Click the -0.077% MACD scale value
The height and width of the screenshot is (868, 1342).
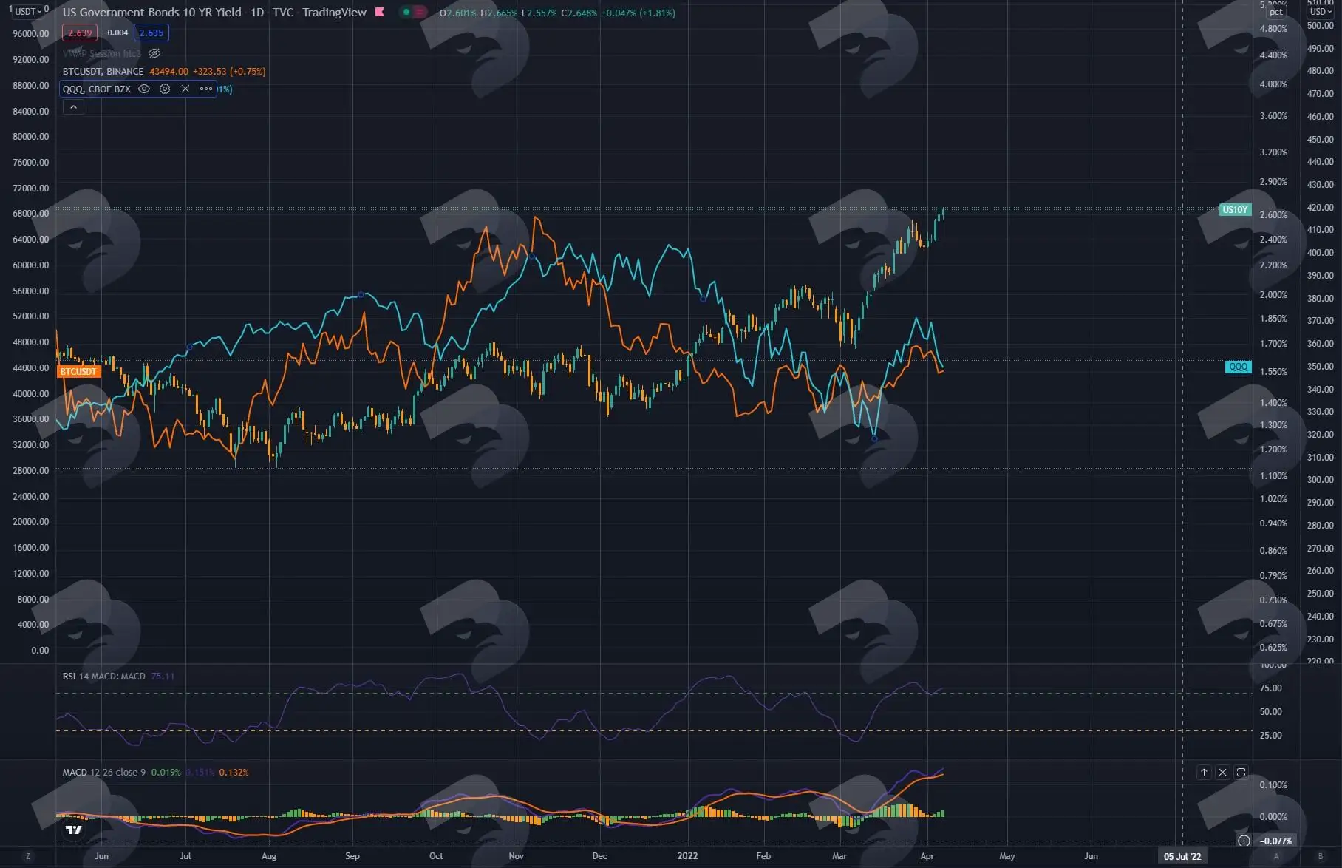(1276, 841)
